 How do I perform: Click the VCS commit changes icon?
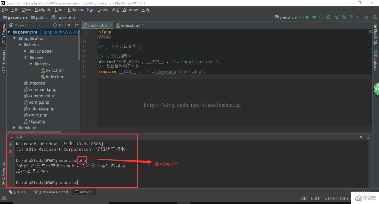(344, 17)
